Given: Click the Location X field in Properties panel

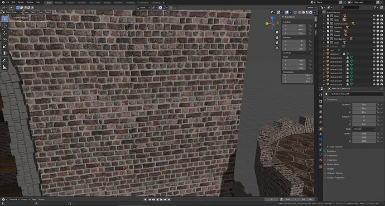Looking at the screenshot, I should click(364, 104).
